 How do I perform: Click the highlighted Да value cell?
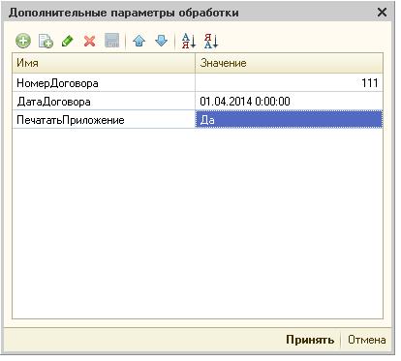(289, 120)
